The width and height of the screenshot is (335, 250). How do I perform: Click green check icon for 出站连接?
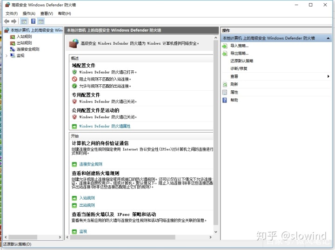pyautogui.click(x=74, y=86)
